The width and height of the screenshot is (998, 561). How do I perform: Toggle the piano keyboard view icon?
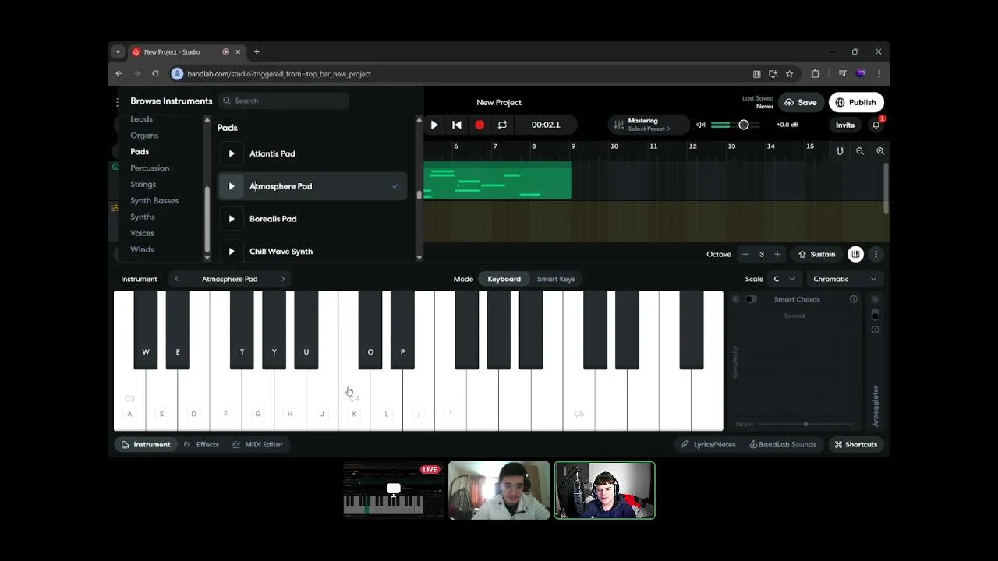tap(856, 254)
